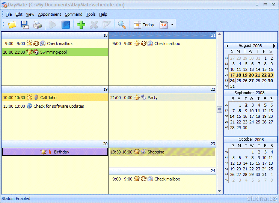Viewport: 279px width, 203px height.
Task: Click the magnifying glass search icon
Action: coord(122,25)
